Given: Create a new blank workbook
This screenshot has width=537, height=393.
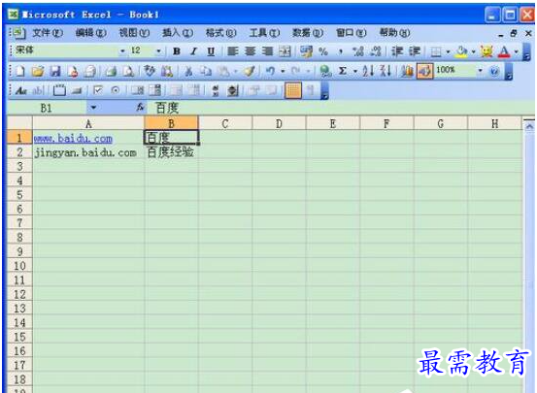Looking at the screenshot, I should click(20, 71).
